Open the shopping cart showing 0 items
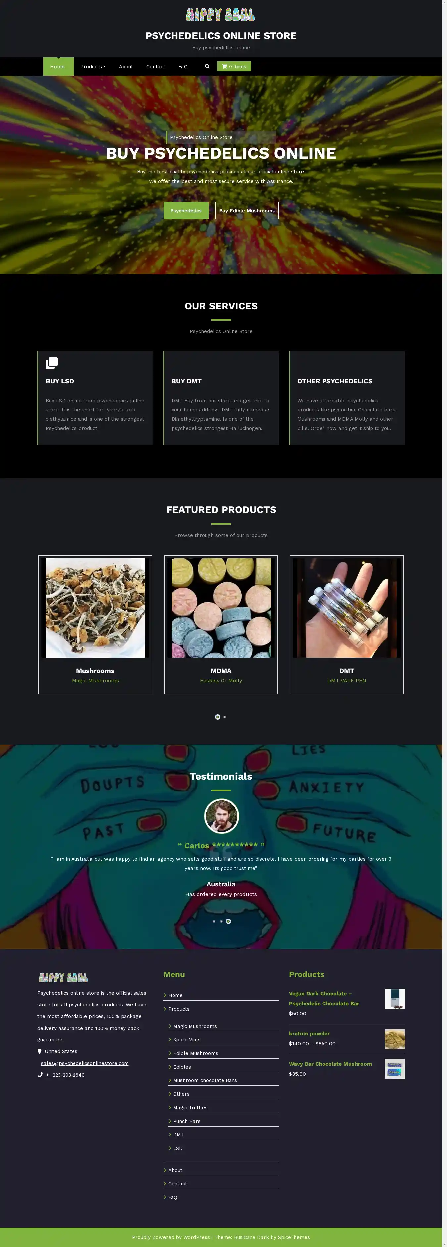Viewport: 447px width, 1247px height. [x=234, y=66]
